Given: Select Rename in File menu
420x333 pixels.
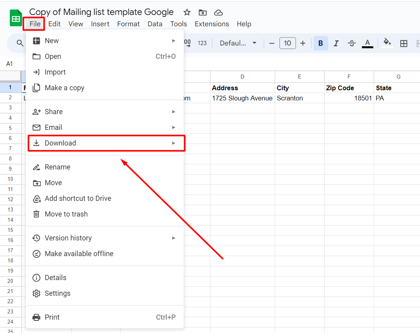Looking at the screenshot, I should coord(105,167).
